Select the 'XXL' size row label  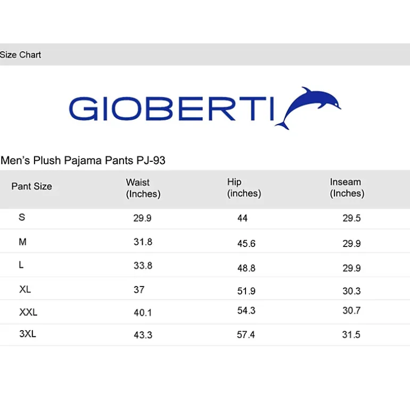(x=28, y=312)
